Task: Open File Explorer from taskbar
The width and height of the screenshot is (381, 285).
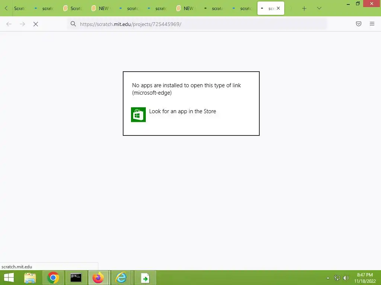Action: 30,278
